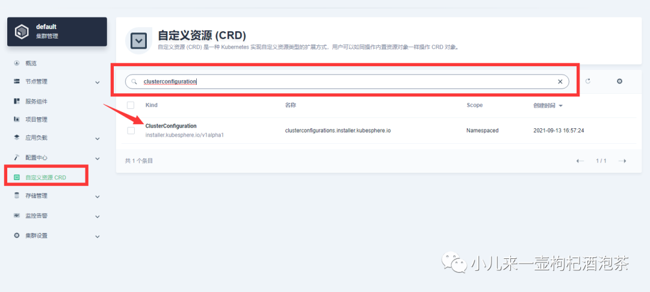Click the cube icon beside default
This screenshot has height=292, width=650.
pyautogui.click(x=21, y=31)
